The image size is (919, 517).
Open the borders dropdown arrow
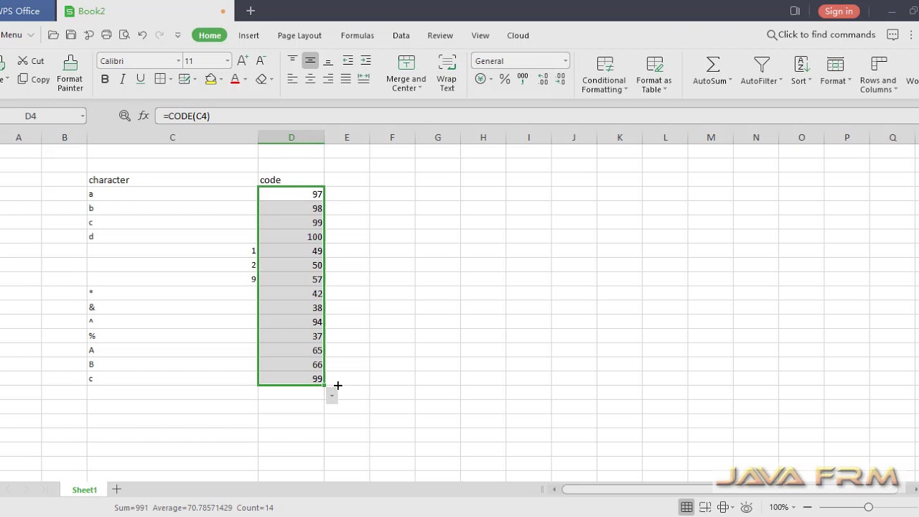(169, 79)
